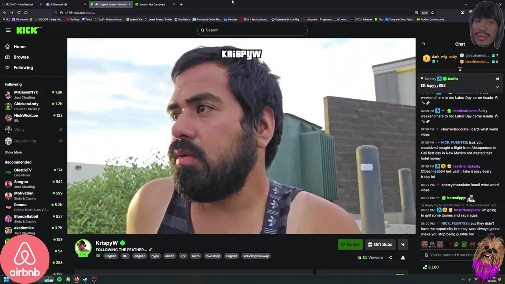Open OneSonicIRL channel in sidebar
Screen dimensions: 505x284
(x=34, y=141)
